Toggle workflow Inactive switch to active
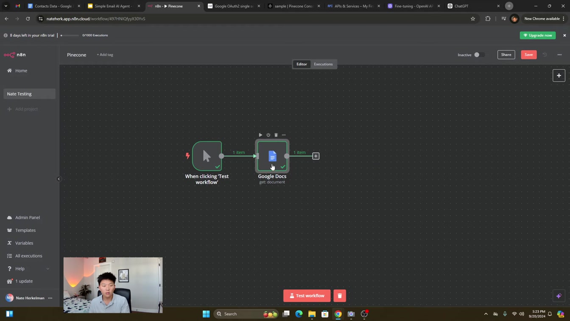The width and height of the screenshot is (570, 321). point(479,55)
